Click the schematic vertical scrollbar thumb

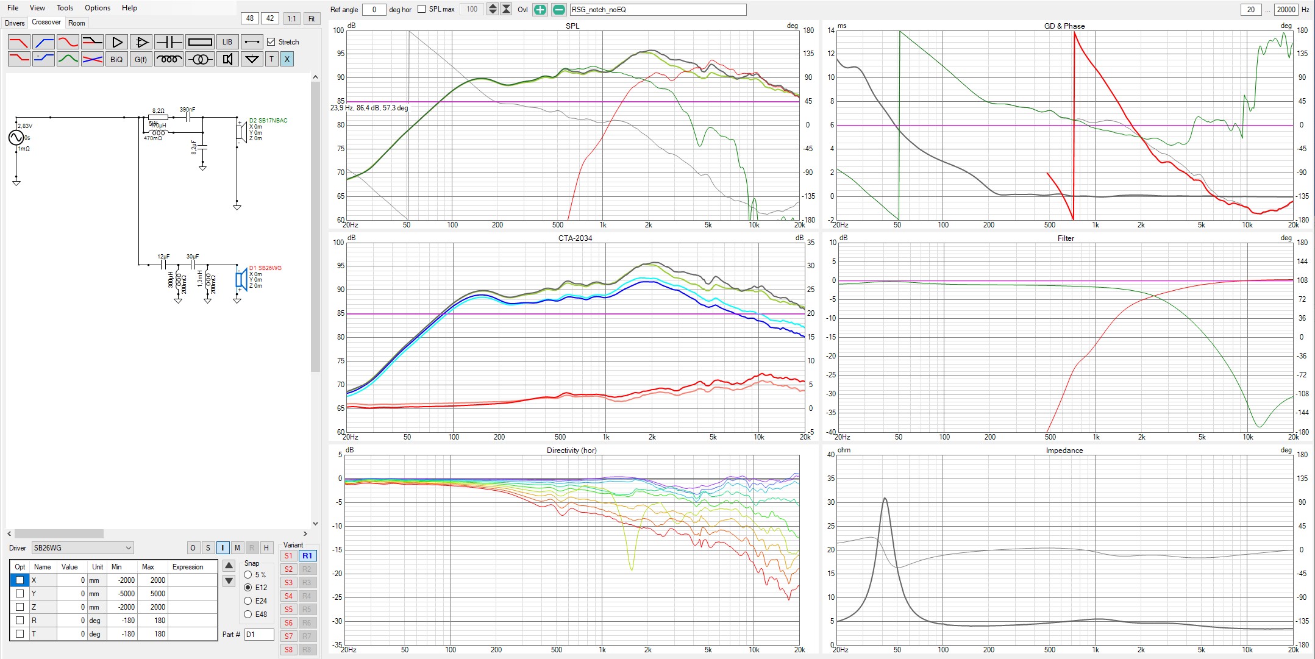315,227
